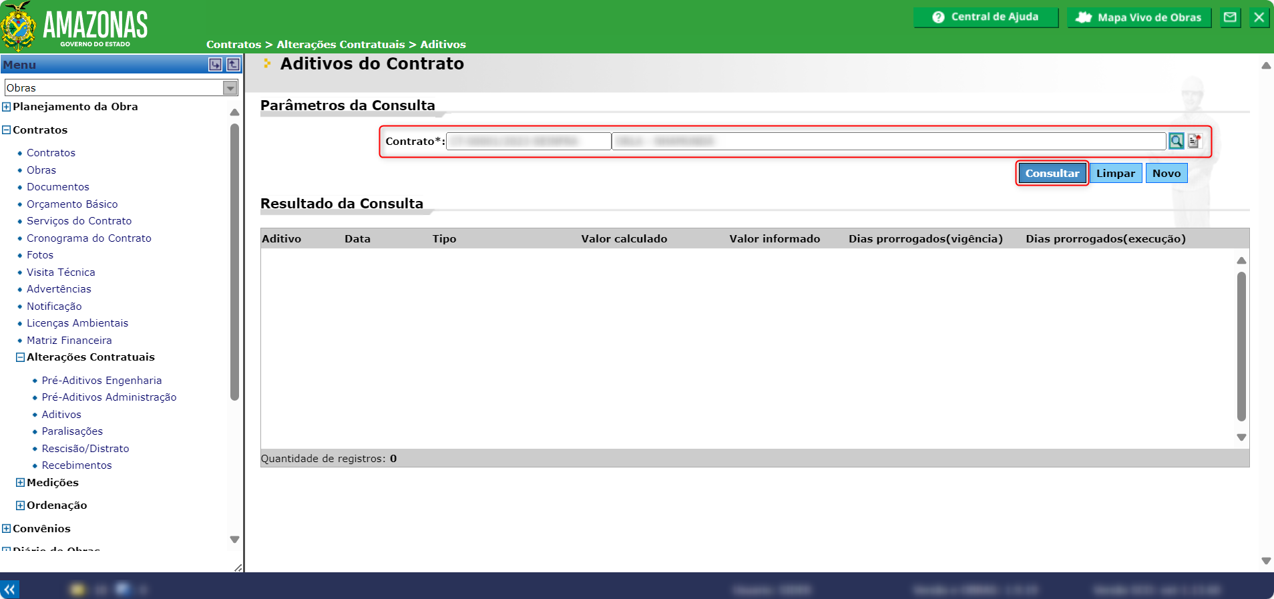Collapse the Contratos tree node
Viewport: 1274px width, 599px height.
(7, 130)
